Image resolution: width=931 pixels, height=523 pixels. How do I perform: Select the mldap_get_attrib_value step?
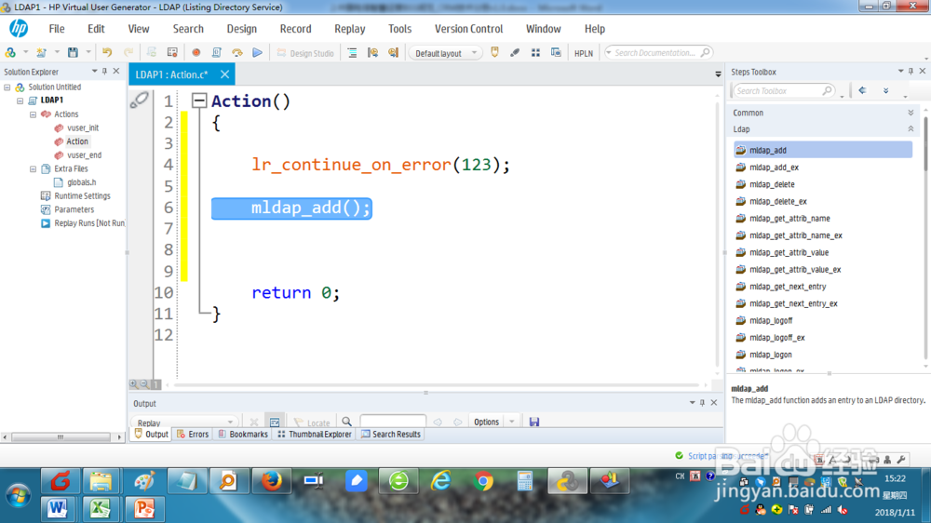coord(789,252)
